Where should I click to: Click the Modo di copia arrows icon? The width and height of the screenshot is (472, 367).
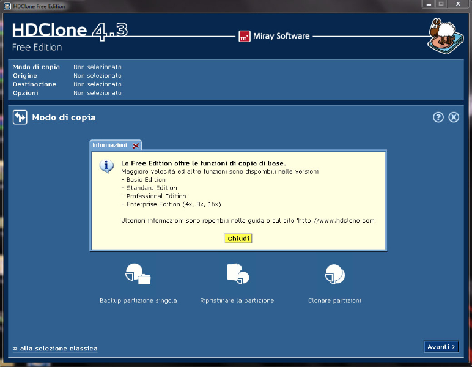pos(20,117)
